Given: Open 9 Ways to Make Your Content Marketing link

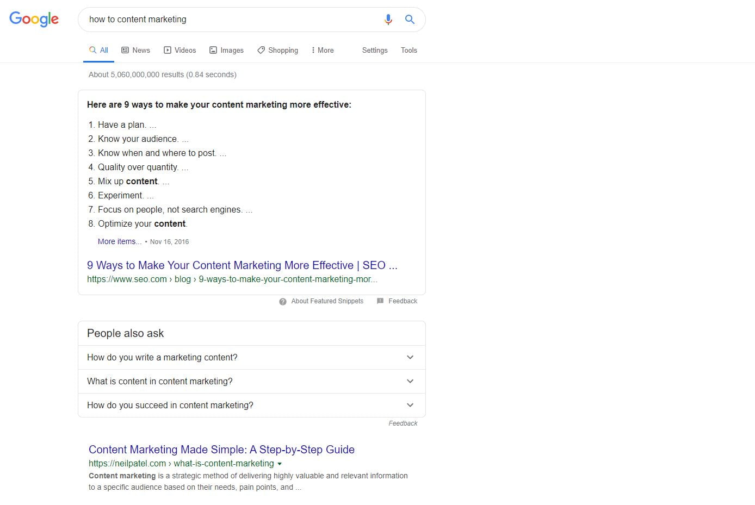Looking at the screenshot, I should (x=242, y=265).
